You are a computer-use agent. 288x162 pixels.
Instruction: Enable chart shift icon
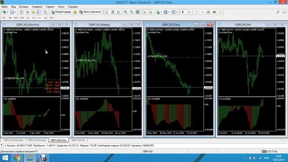coord(151,12)
